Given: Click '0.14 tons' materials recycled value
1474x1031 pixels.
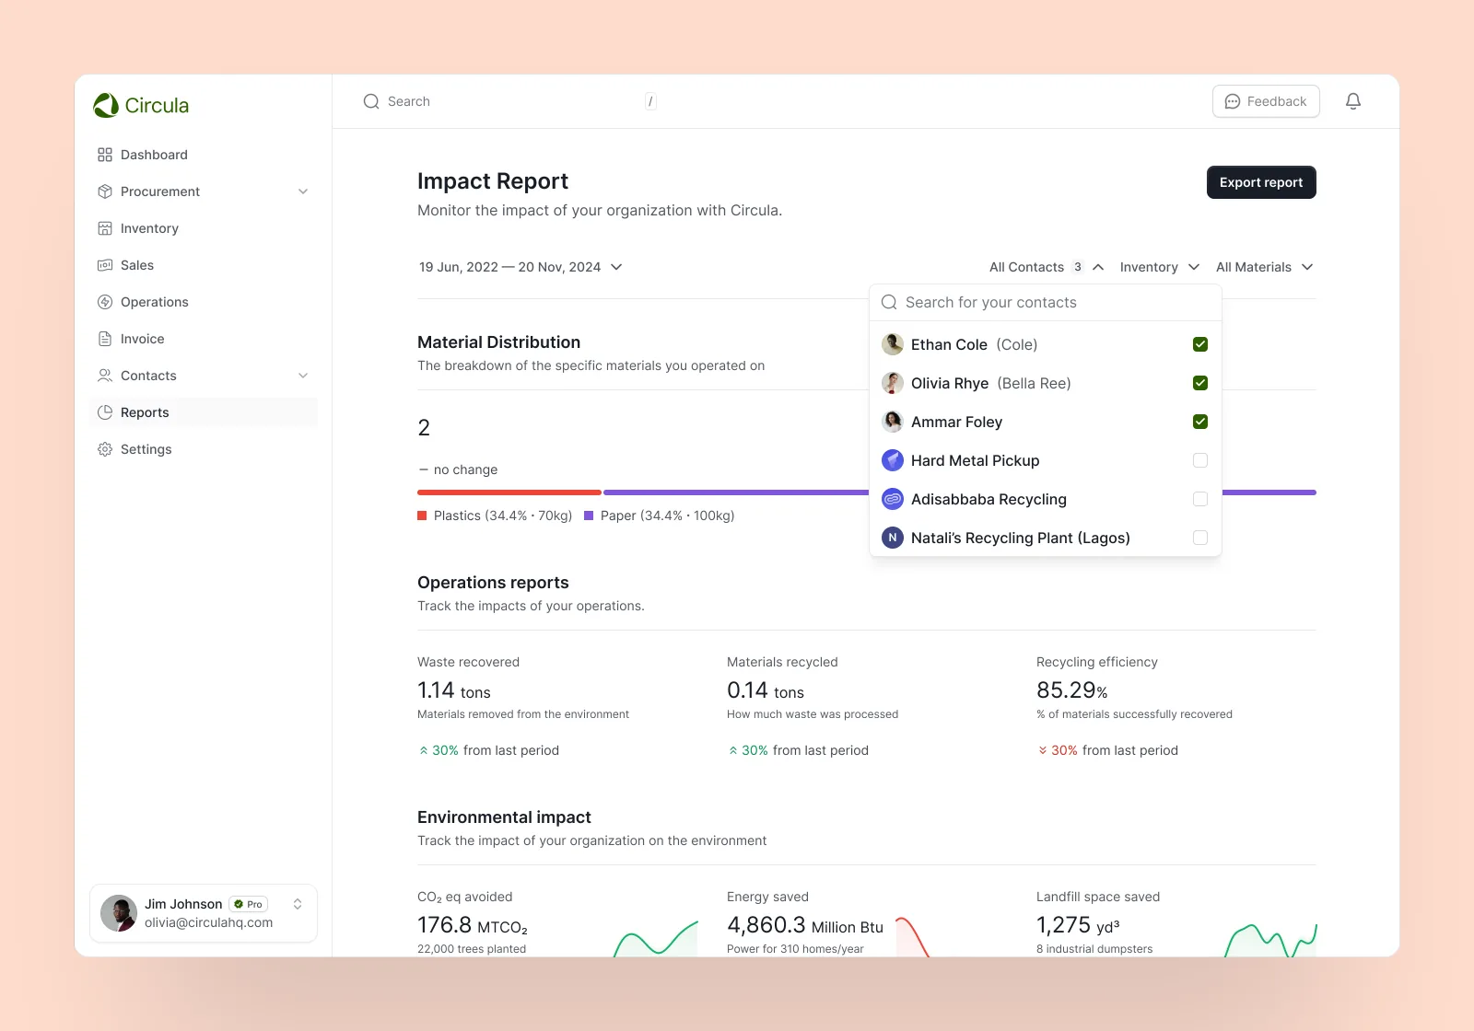Looking at the screenshot, I should [766, 690].
